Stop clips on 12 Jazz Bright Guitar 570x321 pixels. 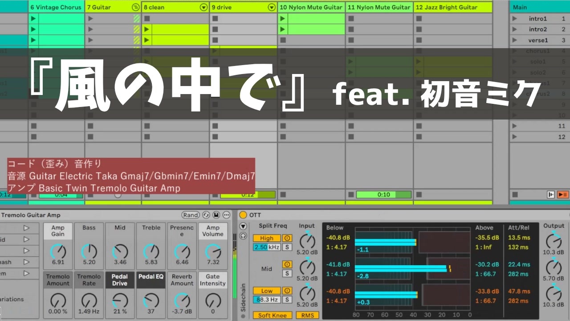click(419, 194)
